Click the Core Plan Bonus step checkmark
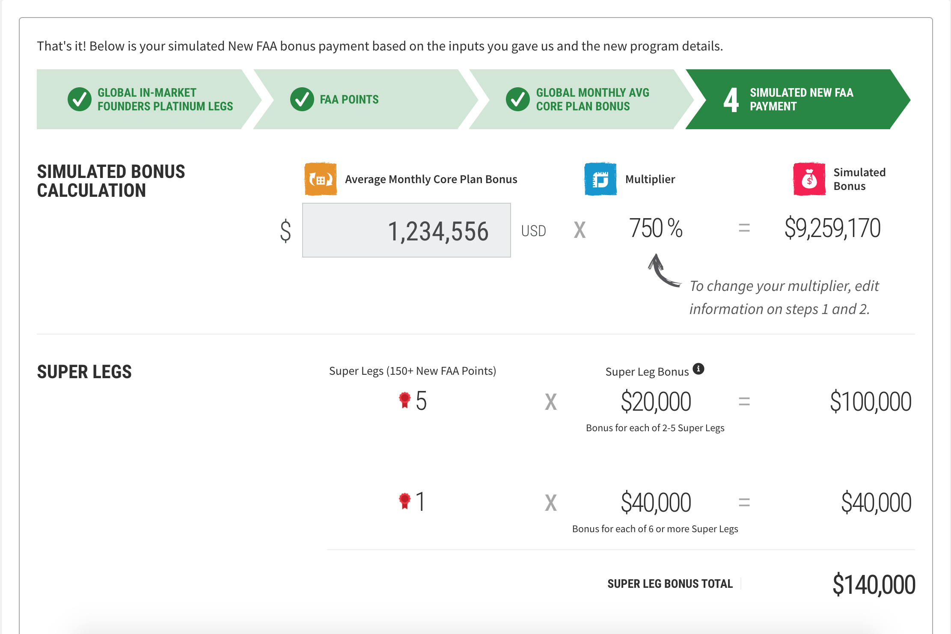 517,99
